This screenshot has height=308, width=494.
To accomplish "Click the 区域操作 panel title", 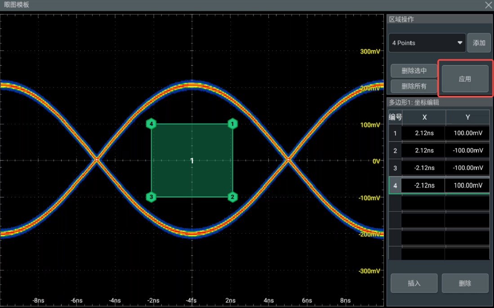I will pos(401,19).
